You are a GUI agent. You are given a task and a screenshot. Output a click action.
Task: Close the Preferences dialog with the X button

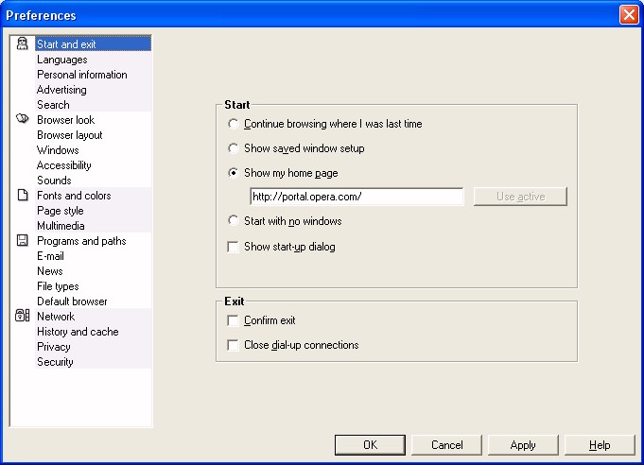coord(629,15)
